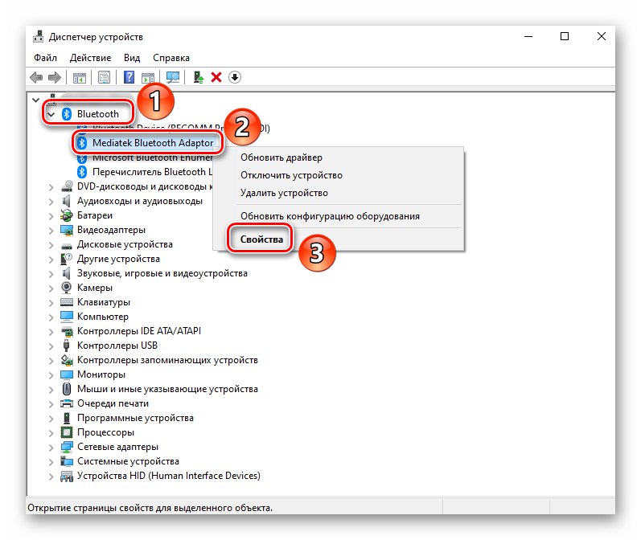Click the Мониторы display icon

pyautogui.click(x=67, y=374)
